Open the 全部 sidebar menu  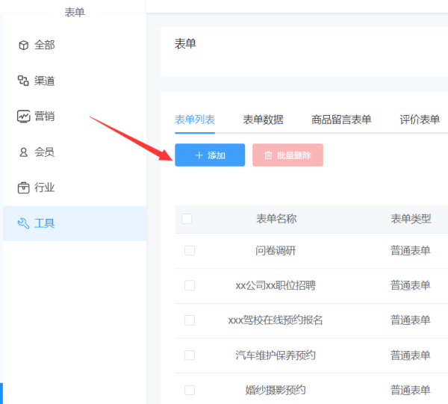click(75, 45)
